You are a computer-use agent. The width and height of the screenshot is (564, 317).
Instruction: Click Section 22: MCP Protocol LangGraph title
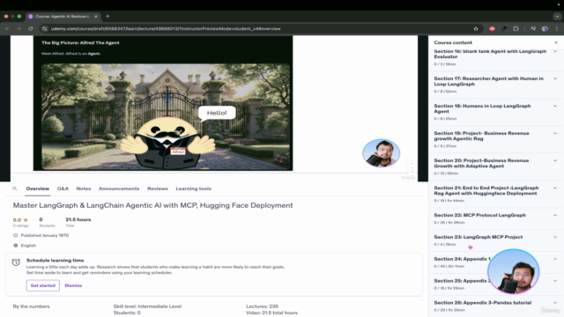[x=479, y=215]
